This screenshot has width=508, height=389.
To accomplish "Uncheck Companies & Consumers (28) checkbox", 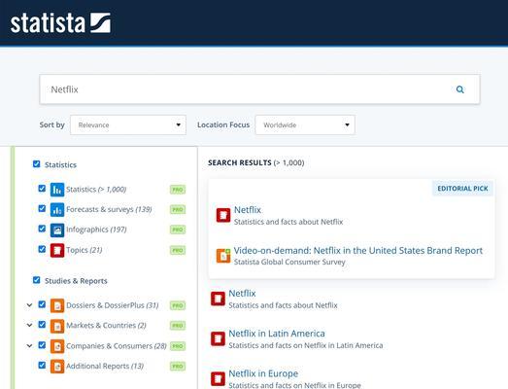I will [42, 345].
